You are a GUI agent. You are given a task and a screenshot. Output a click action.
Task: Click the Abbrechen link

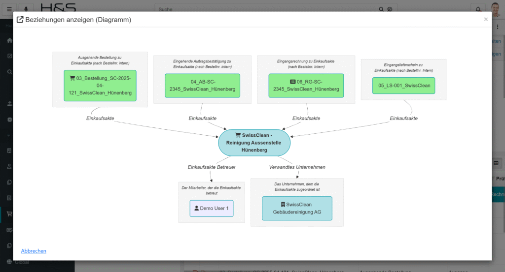tap(34, 251)
